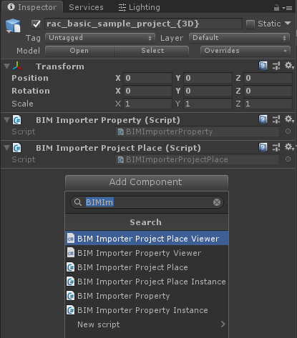Click Position Z value field
Screen dimensions: 297x338
coord(268,78)
